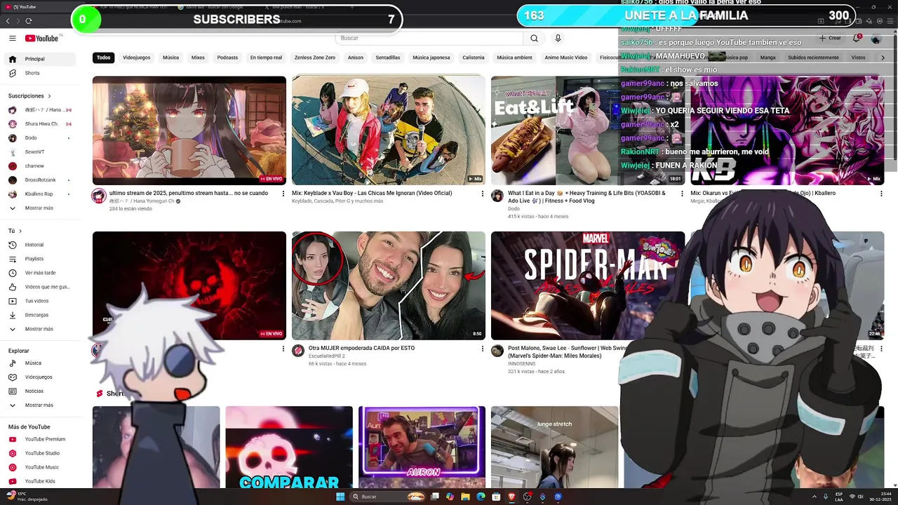
Task: Open the Suscripciones section arrow
Action: pyautogui.click(x=49, y=96)
